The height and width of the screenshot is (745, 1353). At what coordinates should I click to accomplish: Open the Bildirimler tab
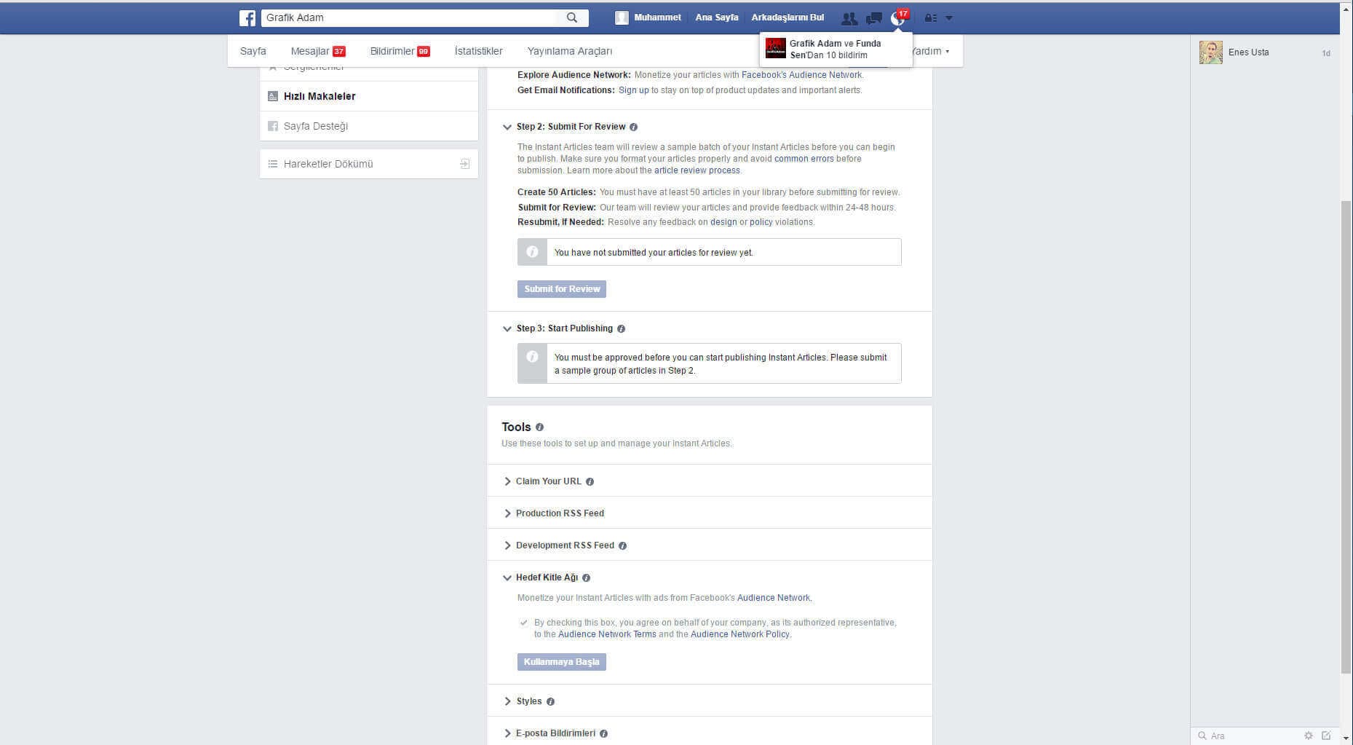[400, 51]
